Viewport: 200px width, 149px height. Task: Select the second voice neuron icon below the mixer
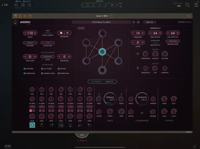(x=42, y=125)
